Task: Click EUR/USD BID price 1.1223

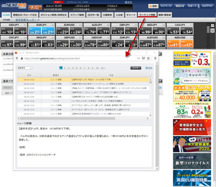Action: pyautogui.click(x=63, y=31)
